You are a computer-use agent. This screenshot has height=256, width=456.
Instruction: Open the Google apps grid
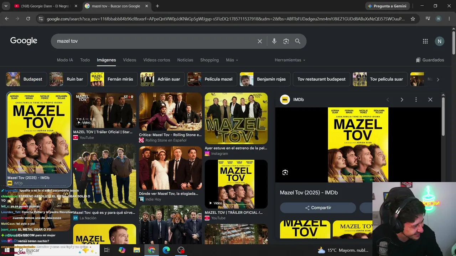[425, 41]
